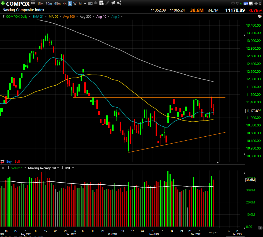Click the floppy disk save icon
The width and height of the screenshot is (263, 237).
[x=251, y=3]
